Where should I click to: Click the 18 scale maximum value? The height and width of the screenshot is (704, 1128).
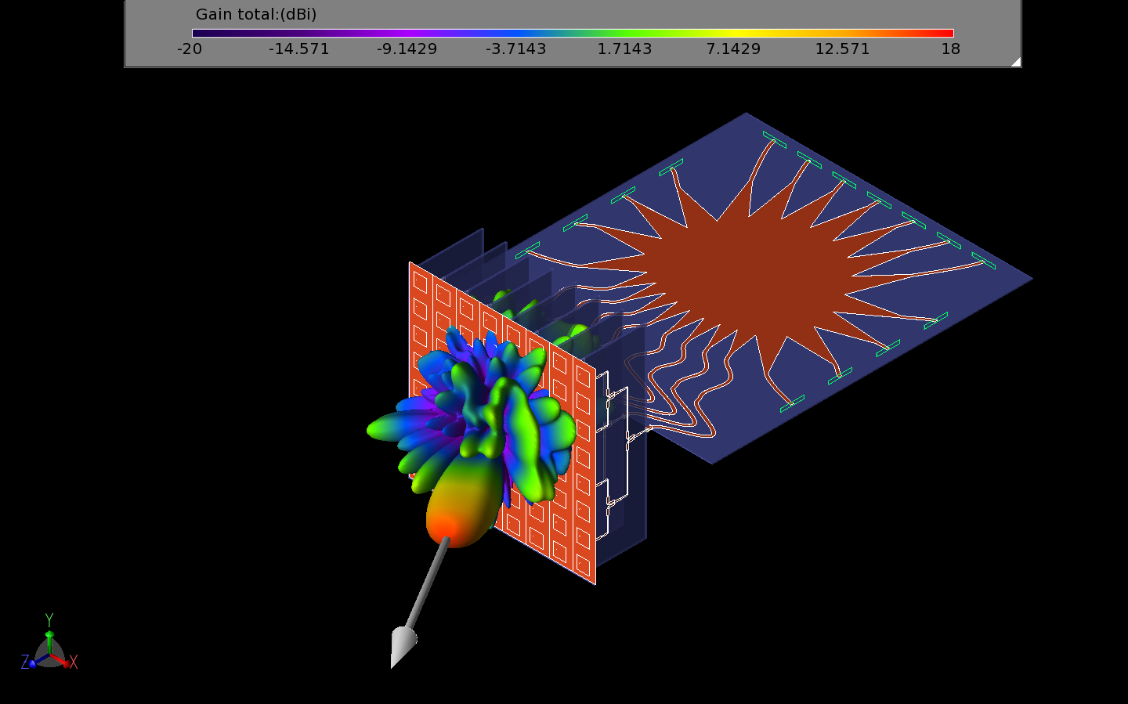(951, 49)
